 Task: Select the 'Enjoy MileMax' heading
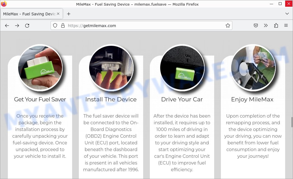[252, 99]
